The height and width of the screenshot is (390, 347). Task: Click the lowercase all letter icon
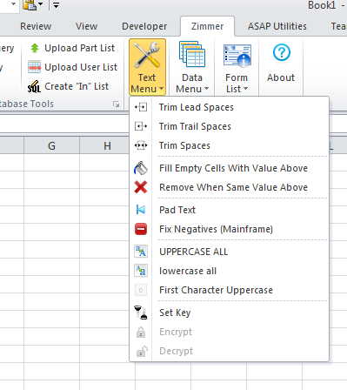pos(141,271)
